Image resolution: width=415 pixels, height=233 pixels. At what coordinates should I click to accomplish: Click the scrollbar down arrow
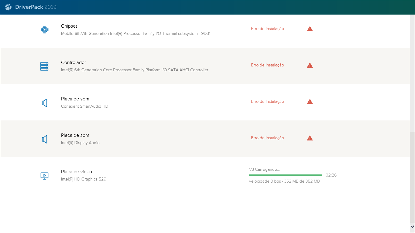(x=412, y=226)
